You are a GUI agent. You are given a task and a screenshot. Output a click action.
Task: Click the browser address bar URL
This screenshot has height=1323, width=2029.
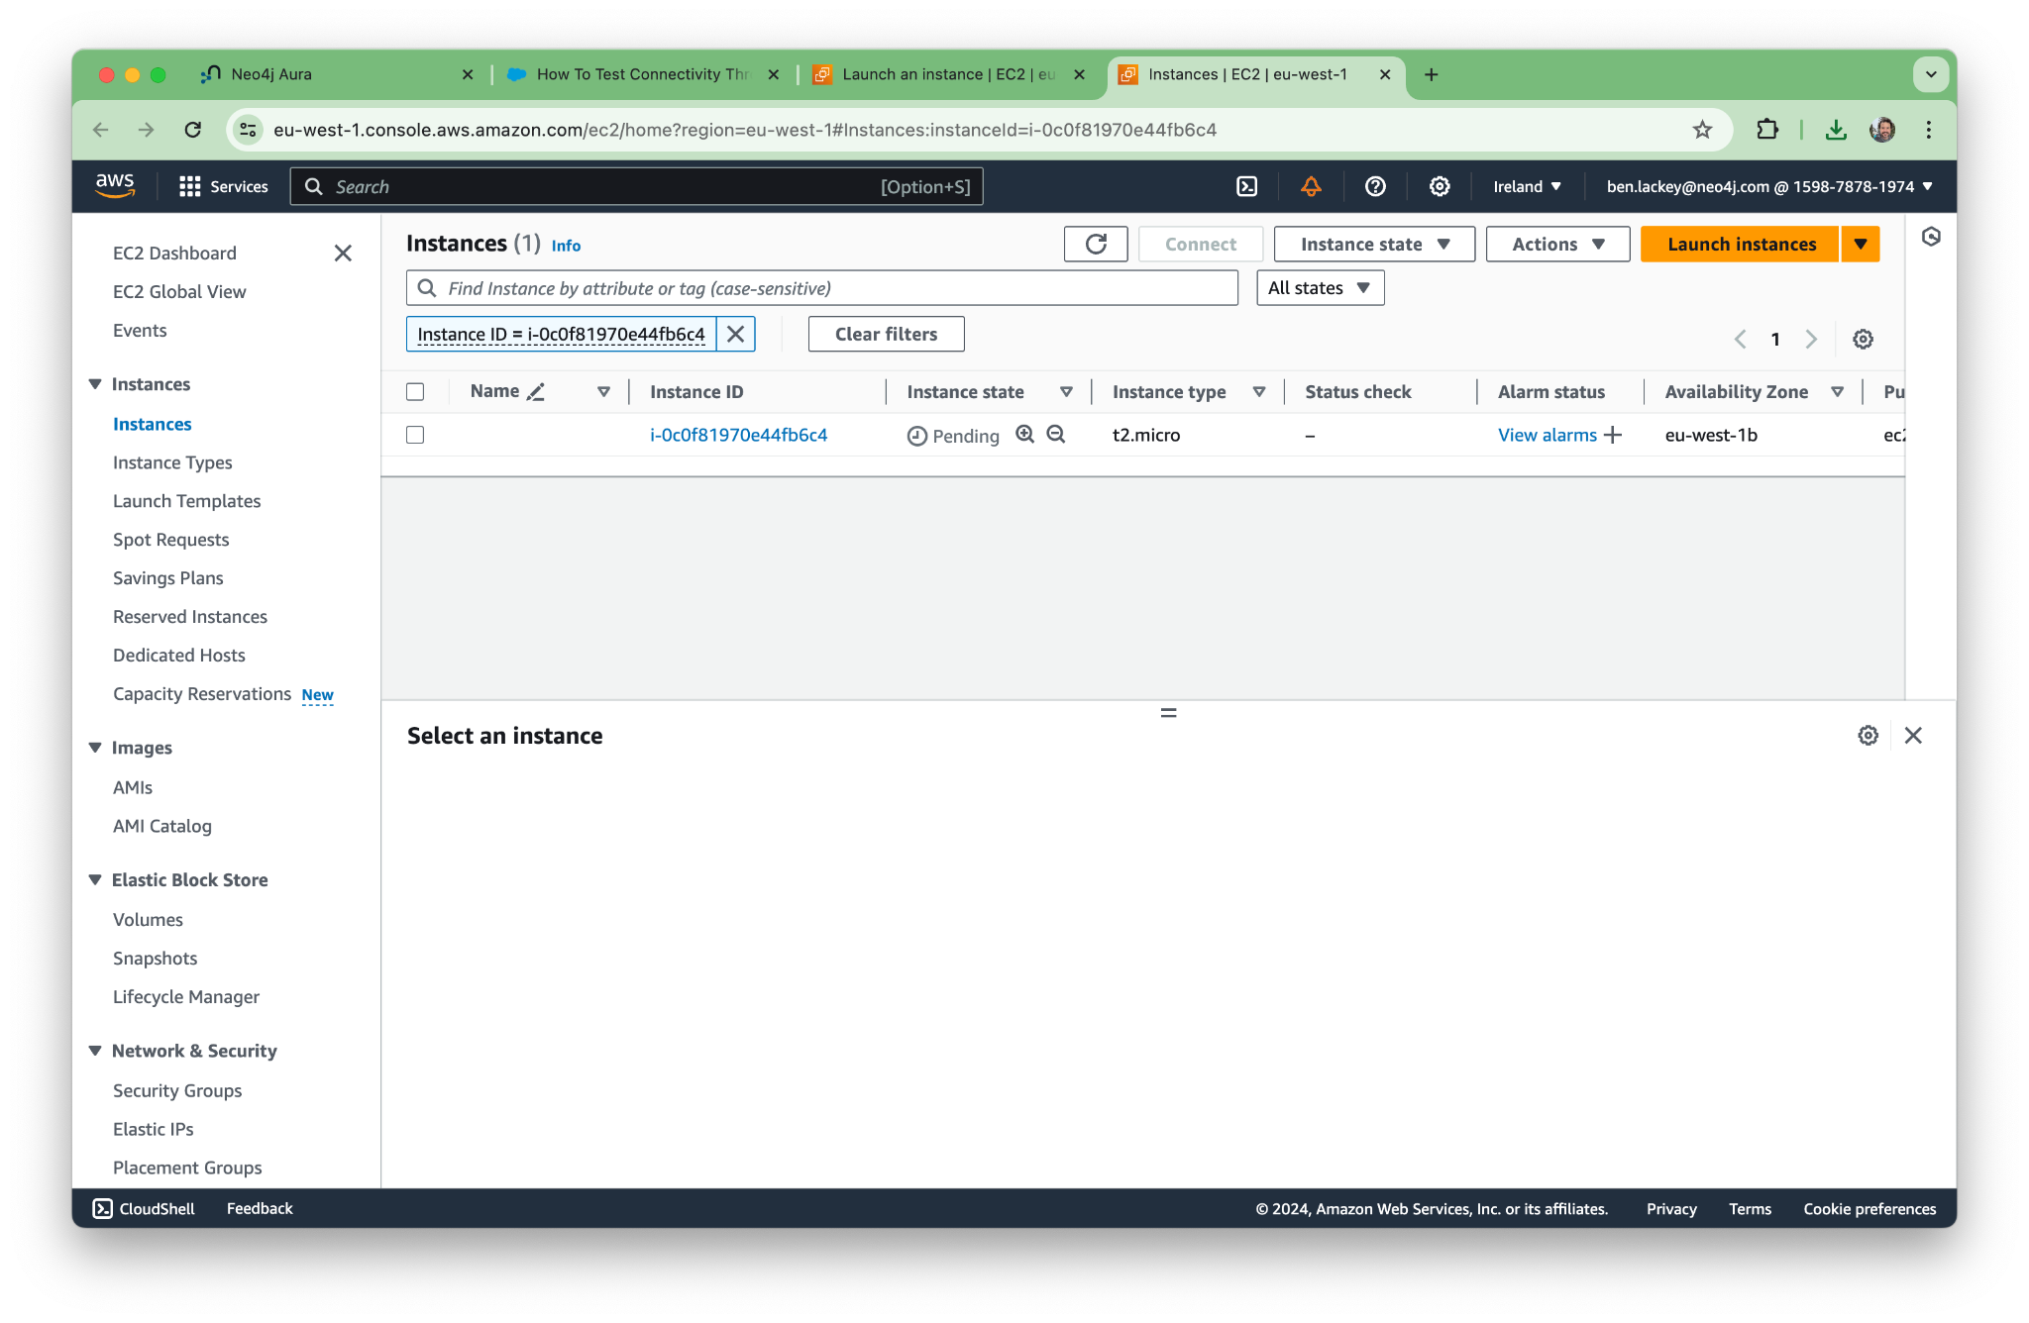[x=745, y=130]
